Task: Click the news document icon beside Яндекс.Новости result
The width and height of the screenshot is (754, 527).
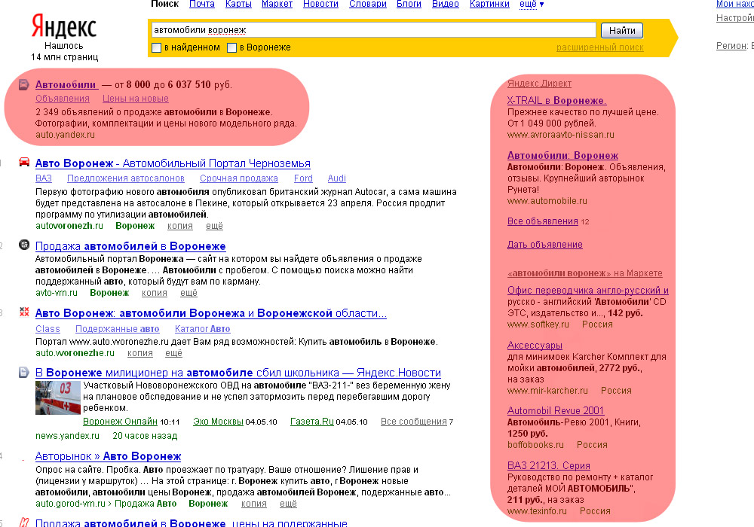Action: (24, 372)
